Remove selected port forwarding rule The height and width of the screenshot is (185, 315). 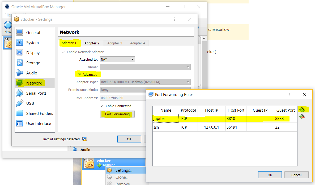pyautogui.click(x=302, y=116)
